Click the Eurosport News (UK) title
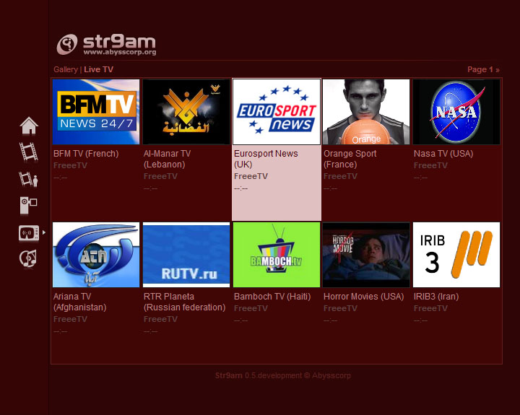The height and width of the screenshot is (415, 520). tap(266, 159)
